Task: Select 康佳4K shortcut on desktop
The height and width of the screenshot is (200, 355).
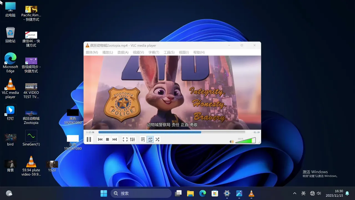Action: [x=31, y=39]
